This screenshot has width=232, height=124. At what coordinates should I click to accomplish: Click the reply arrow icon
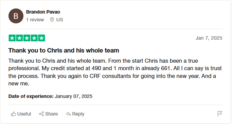[x=68, y=114]
